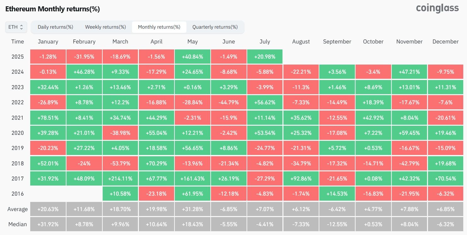Click the Ethereum Monthly returns(%) title

[53, 9]
